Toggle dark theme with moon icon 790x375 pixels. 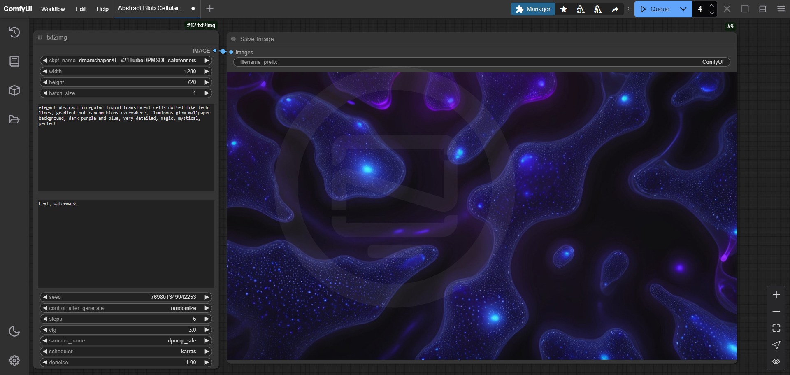click(x=14, y=331)
